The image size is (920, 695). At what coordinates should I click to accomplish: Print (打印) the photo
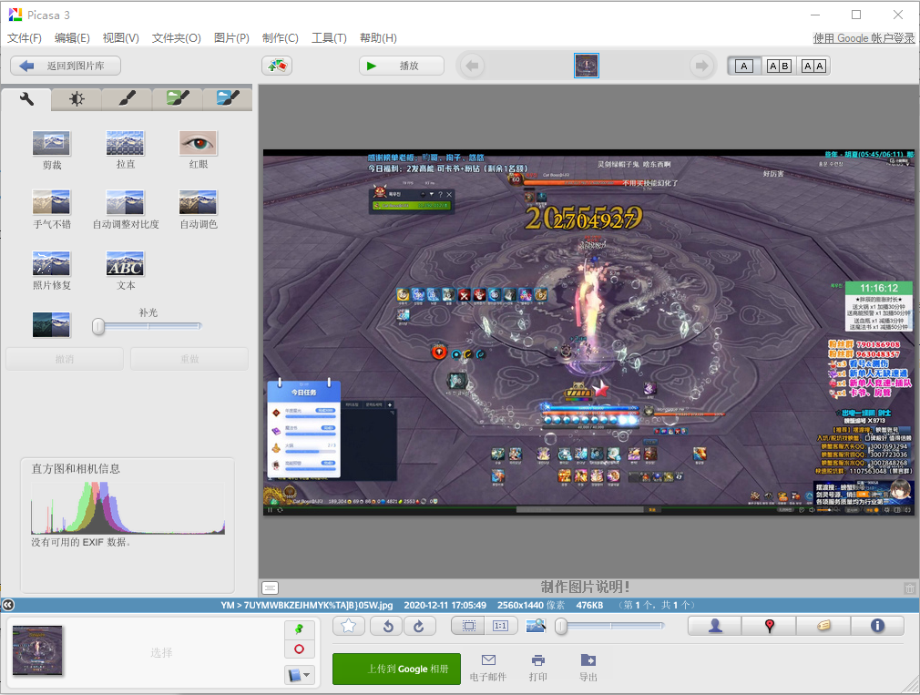point(538,668)
